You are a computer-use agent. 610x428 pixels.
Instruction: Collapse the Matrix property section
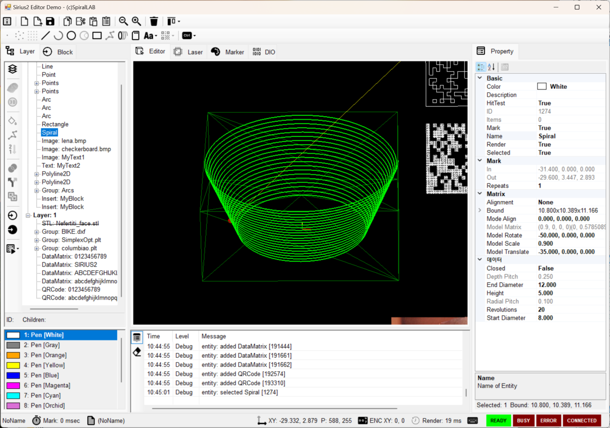click(x=480, y=194)
